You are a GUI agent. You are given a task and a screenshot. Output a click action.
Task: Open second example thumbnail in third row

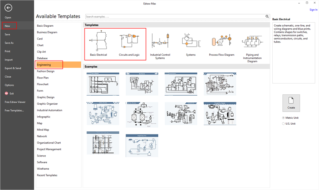point(142,145)
